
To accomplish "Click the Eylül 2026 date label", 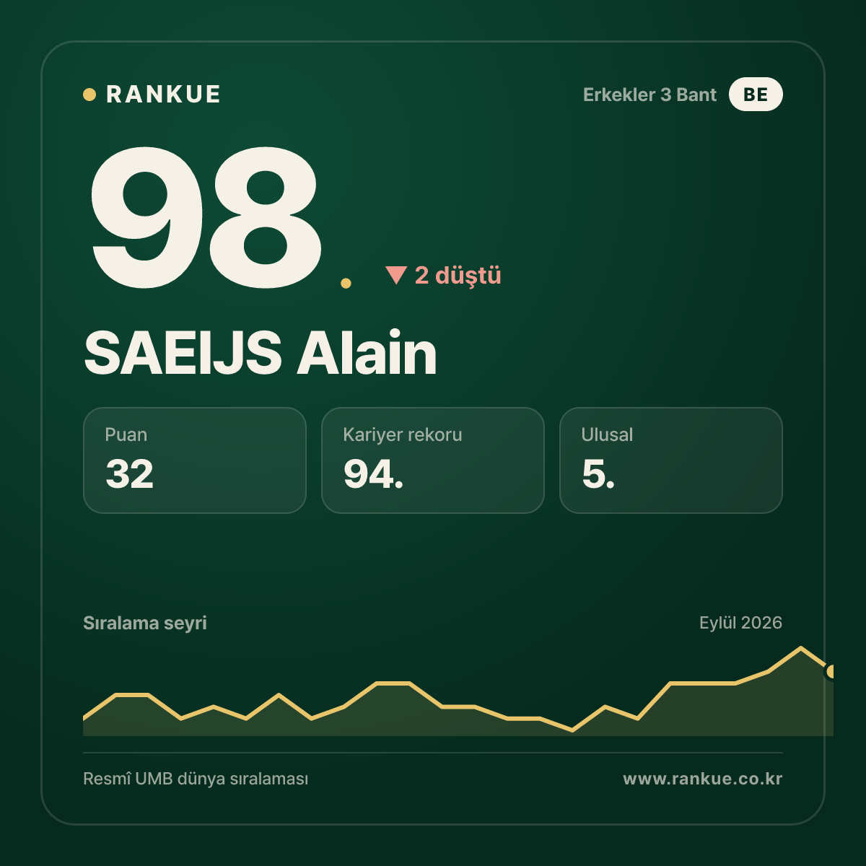I will (740, 623).
